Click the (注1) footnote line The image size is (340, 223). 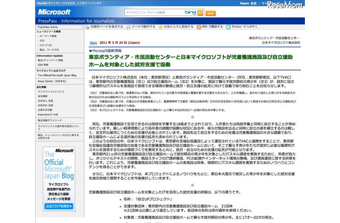click(x=192, y=95)
